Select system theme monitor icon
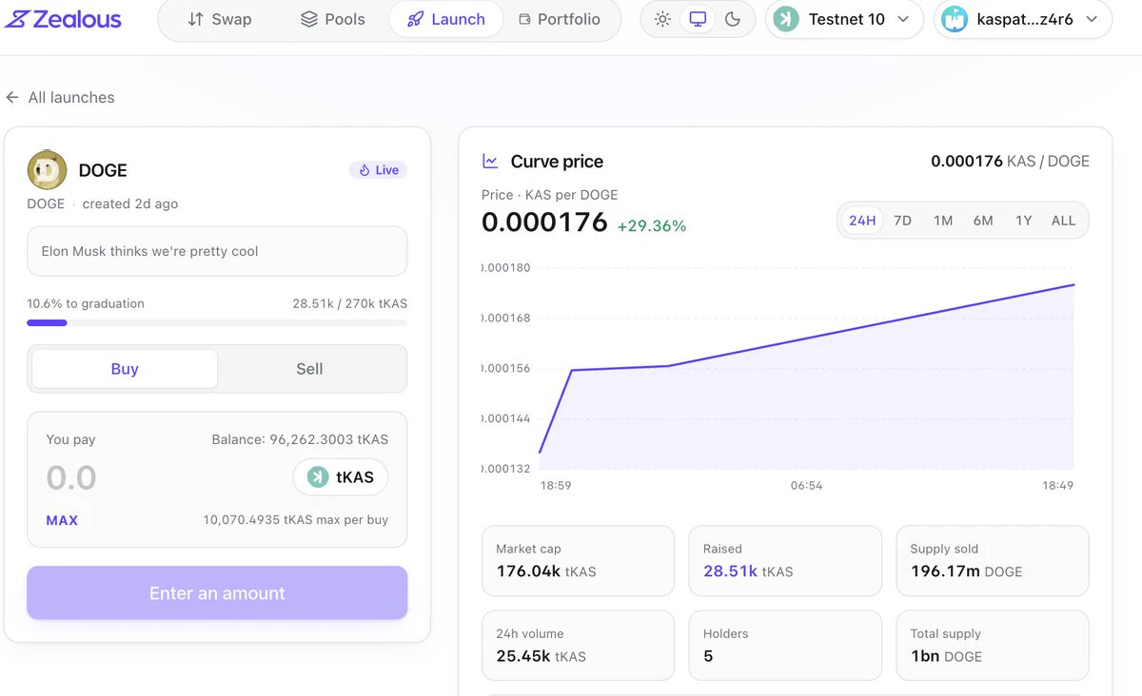 698,19
